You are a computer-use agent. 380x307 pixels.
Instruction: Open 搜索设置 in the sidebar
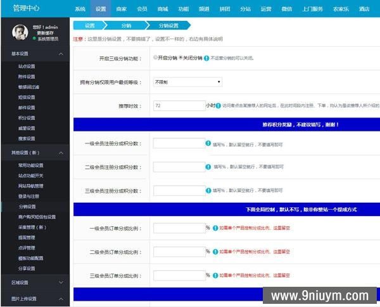(x=27, y=138)
